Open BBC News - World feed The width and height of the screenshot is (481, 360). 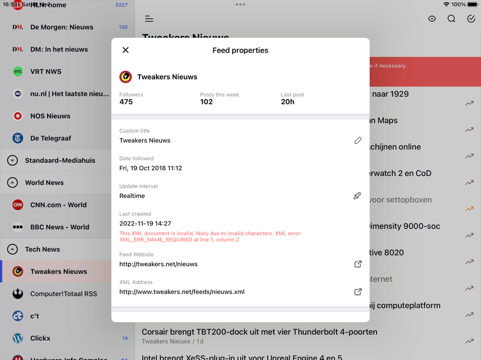55,227
